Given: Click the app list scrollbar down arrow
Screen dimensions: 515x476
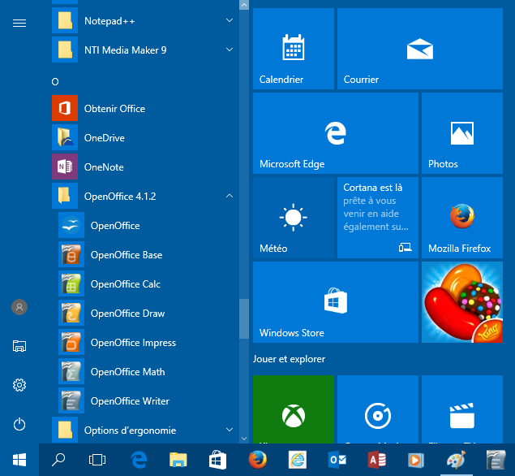Looking at the screenshot, I should point(244,438).
